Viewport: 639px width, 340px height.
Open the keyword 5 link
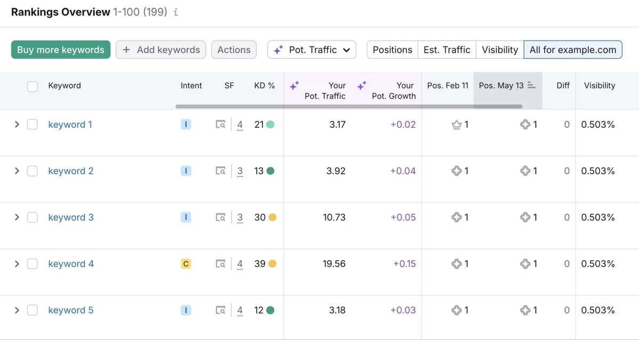point(71,310)
